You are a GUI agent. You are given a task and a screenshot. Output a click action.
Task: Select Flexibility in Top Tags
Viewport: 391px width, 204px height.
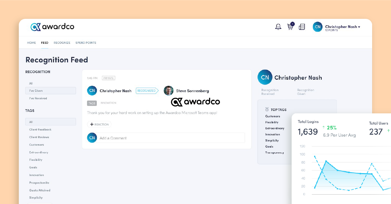(272, 122)
